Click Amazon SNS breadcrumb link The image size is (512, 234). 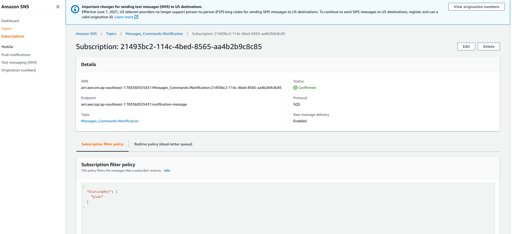coord(86,34)
